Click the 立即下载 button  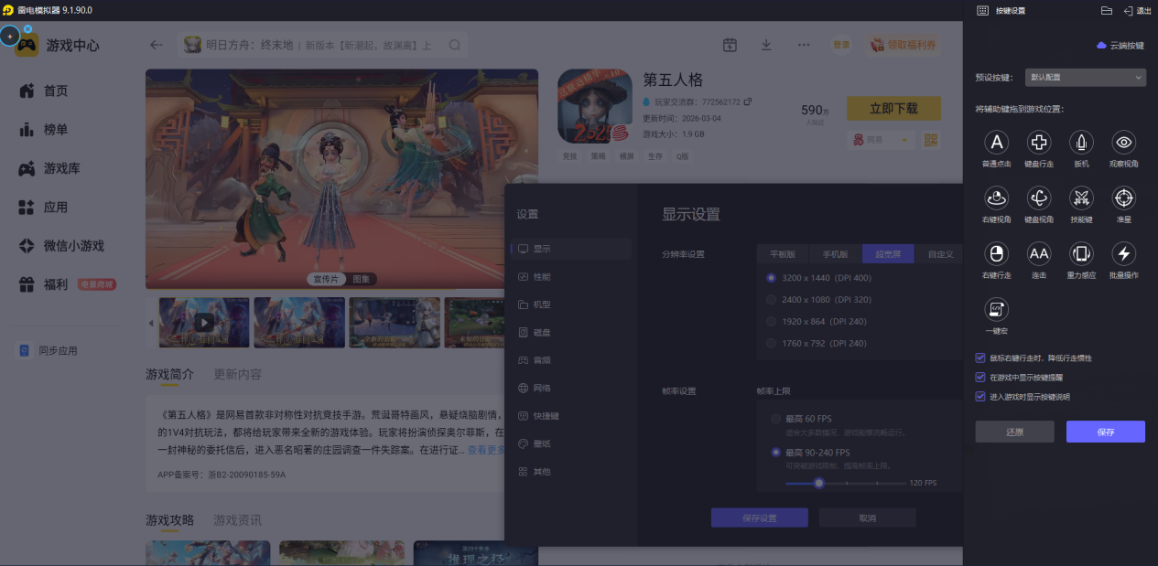click(x=893, y=109)
